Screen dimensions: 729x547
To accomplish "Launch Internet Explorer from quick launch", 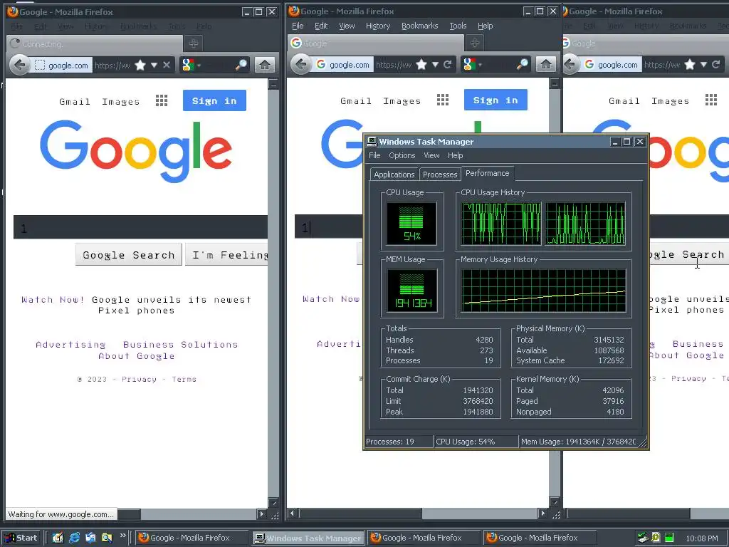I will coord(74,538).
